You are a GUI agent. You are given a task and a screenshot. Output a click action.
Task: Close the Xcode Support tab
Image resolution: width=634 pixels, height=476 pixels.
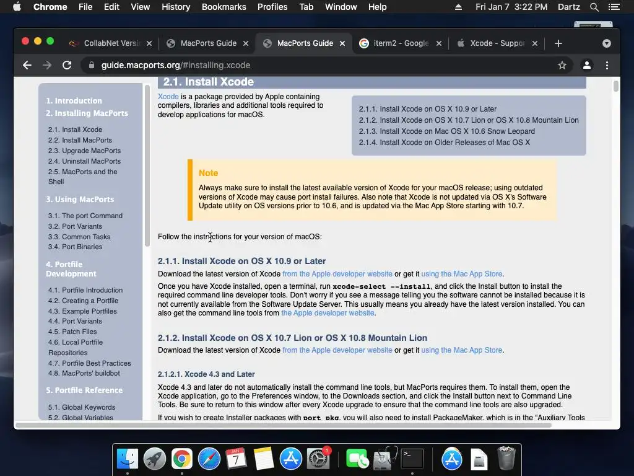(x=535, y=43)
